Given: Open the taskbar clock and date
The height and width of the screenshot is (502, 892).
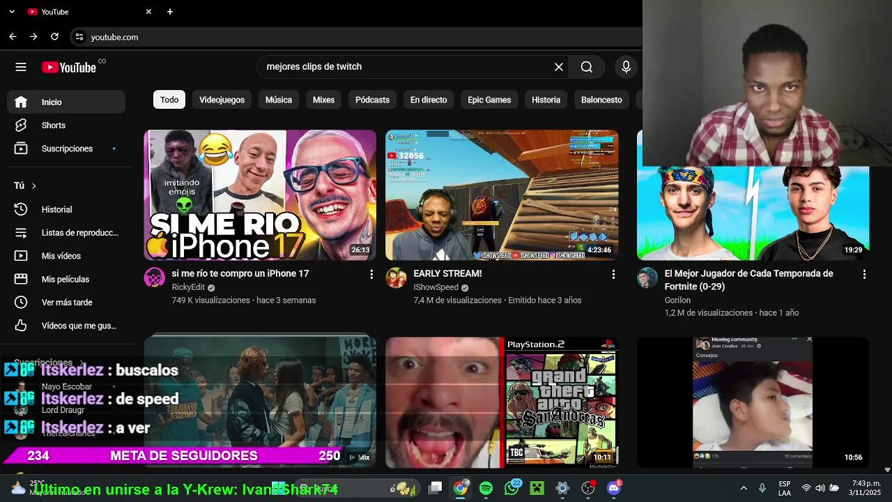Looking at the screenshot, I should [866, 488].
